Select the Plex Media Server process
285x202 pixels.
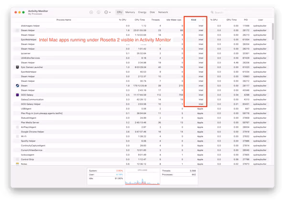[x=30, y=123]
